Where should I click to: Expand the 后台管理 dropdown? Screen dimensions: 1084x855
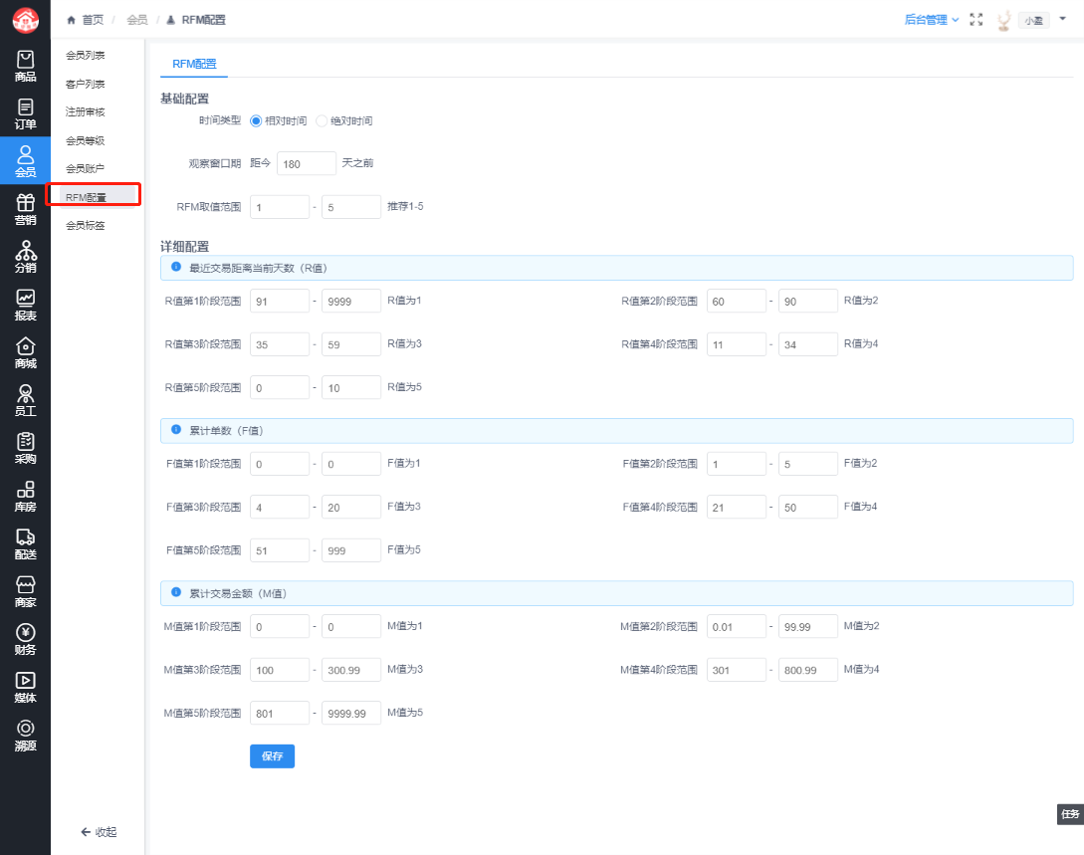(x=932, y=20)
